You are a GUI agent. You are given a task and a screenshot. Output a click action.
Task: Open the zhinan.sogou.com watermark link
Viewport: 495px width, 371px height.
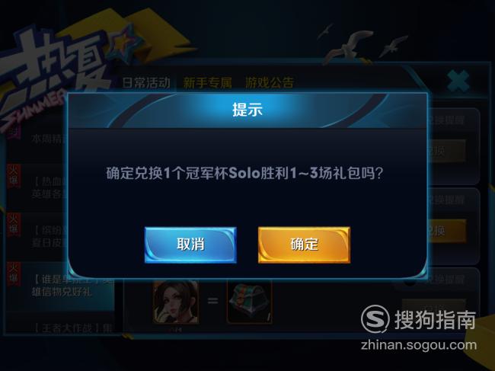(419, 345)
